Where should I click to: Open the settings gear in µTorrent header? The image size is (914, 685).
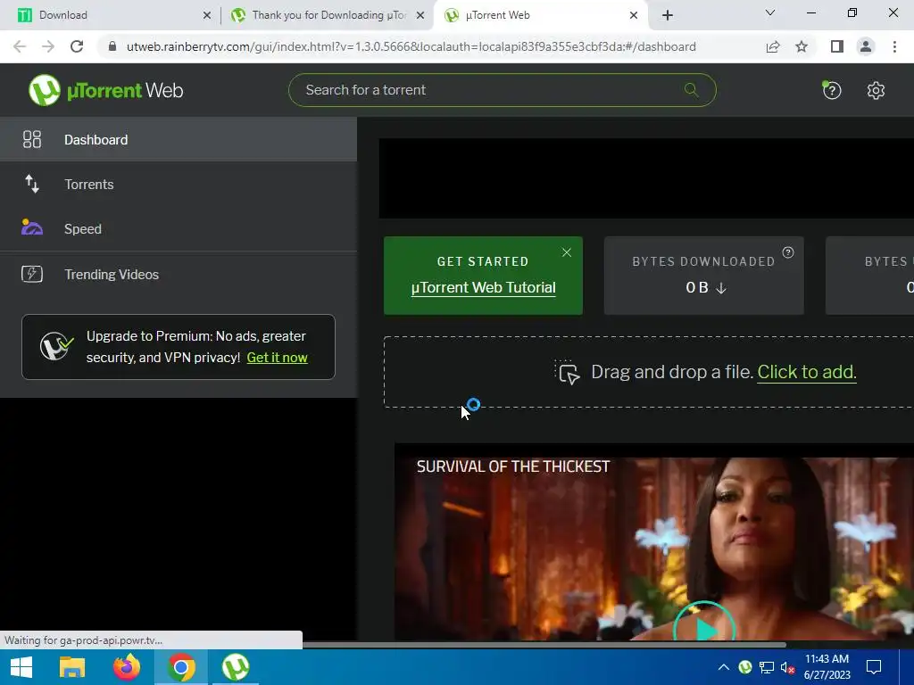876,90
